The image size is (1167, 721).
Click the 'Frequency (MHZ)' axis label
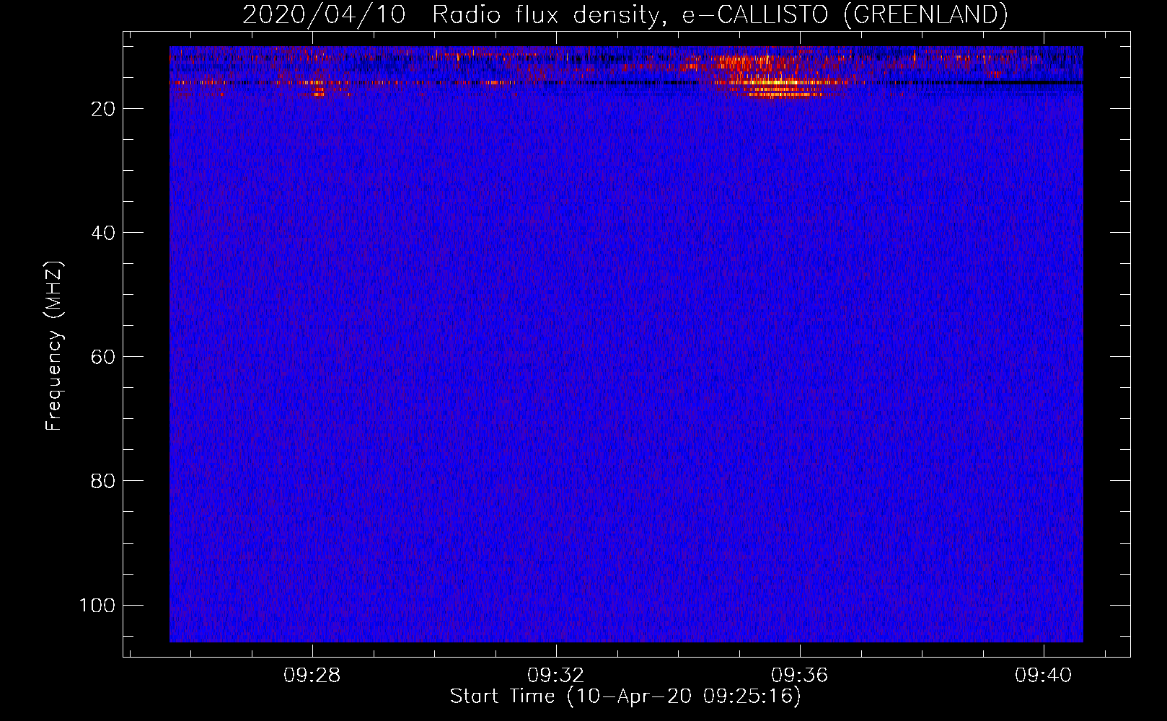[54, 346]
